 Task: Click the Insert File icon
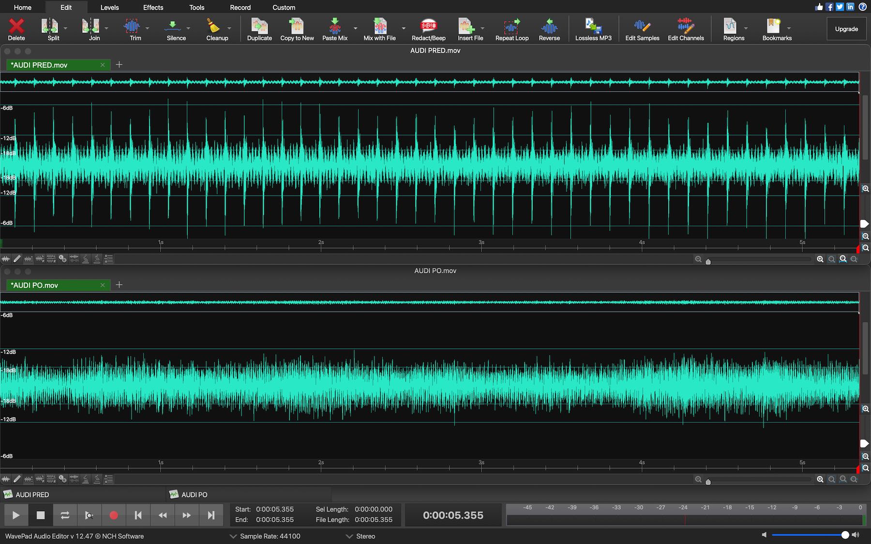pos(466,26)
